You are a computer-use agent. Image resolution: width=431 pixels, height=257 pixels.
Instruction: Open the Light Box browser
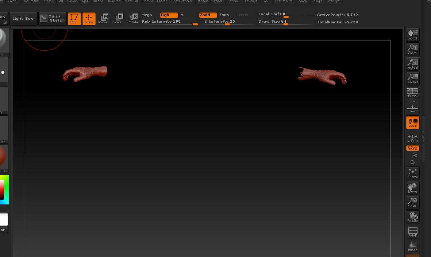23,19
